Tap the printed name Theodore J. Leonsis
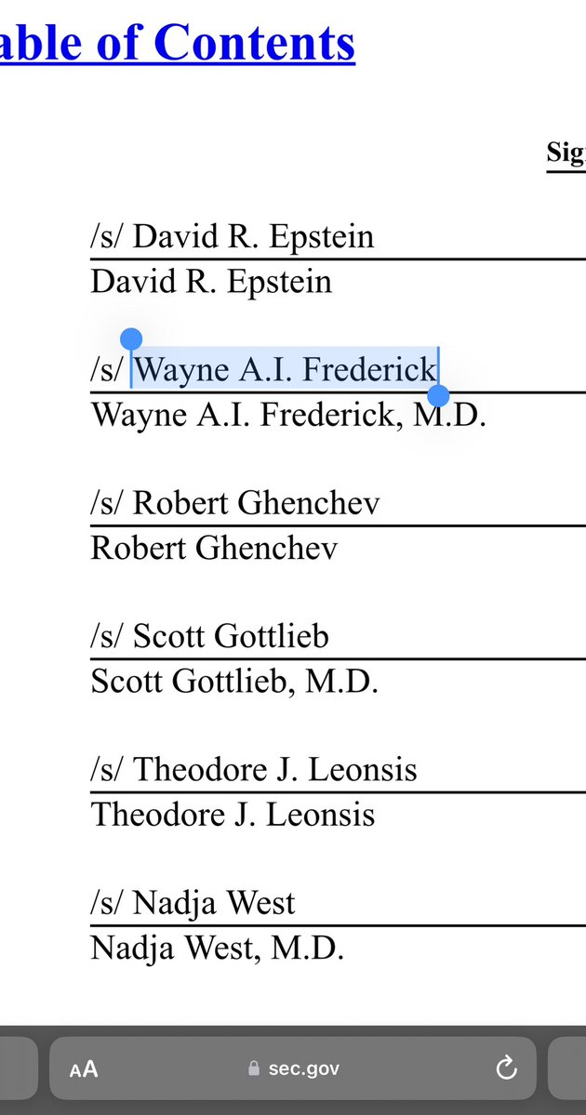 coord(233,815)
